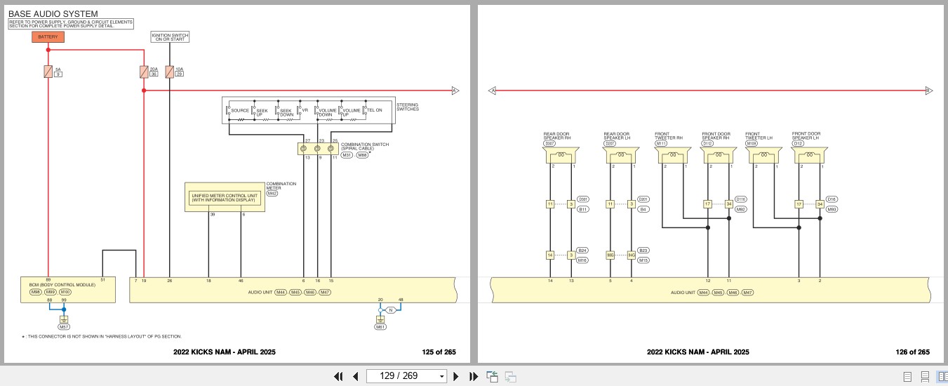Viewport: 948px width, 386px height.
Task: Click connector tag M92
Action: (x=741, y=209)
